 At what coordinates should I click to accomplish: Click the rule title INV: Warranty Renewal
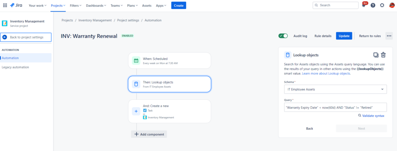tap(89, 36)
